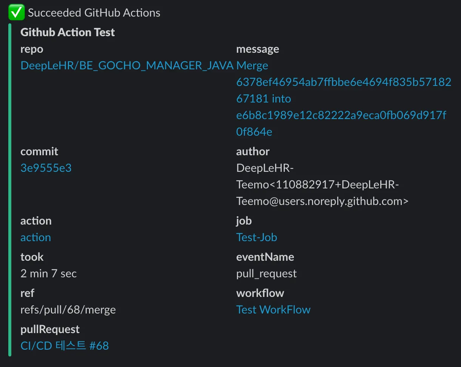Viewport: 461px width, 367px height.
Task: Click the refs/pull/68/merge ref value
Action: (68, 310)
